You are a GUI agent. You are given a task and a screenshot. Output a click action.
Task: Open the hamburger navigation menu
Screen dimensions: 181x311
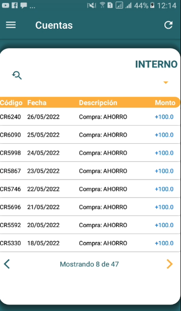(11, 25)
